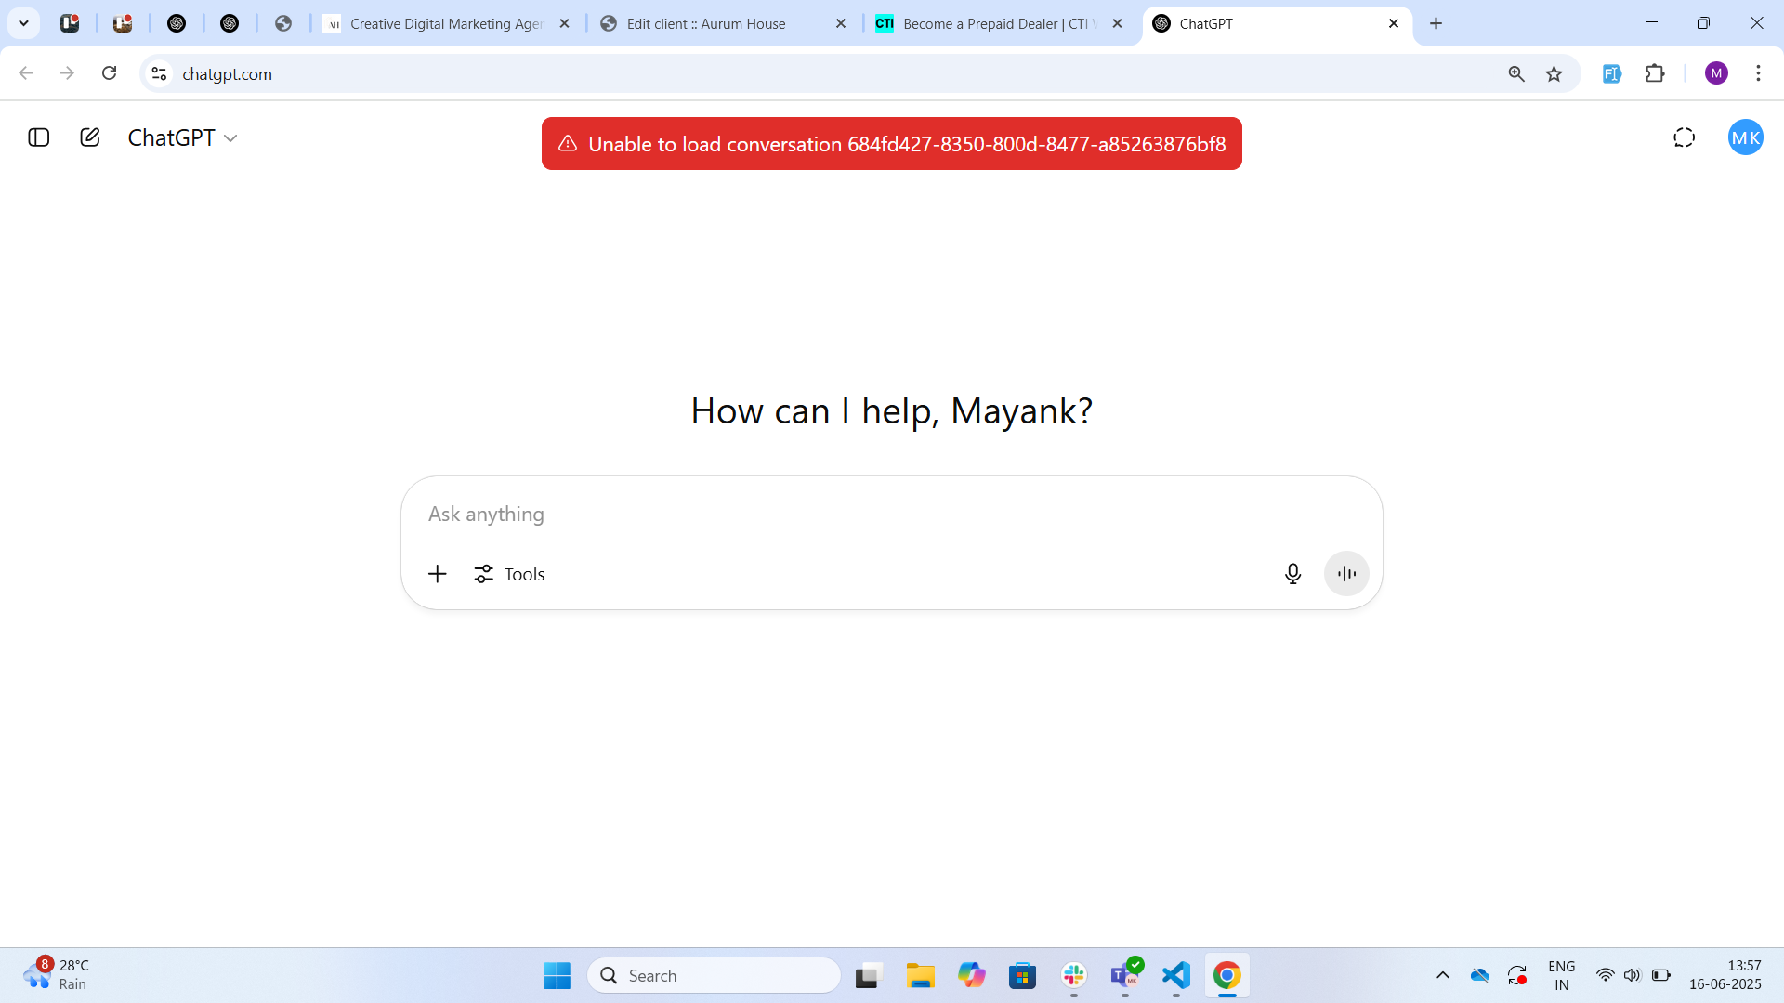
Task: Bookmark this page with star icon
Action: (x=1554, y=73)
